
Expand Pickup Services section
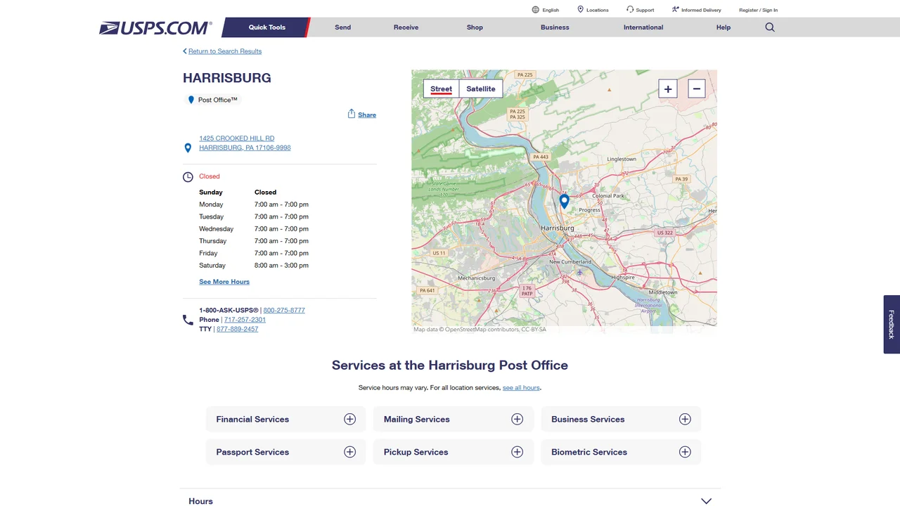click(x=454, y=452)
